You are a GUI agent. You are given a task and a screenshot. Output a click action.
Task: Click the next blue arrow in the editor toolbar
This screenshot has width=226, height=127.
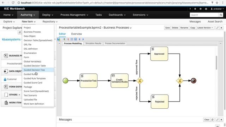point(83,39)
